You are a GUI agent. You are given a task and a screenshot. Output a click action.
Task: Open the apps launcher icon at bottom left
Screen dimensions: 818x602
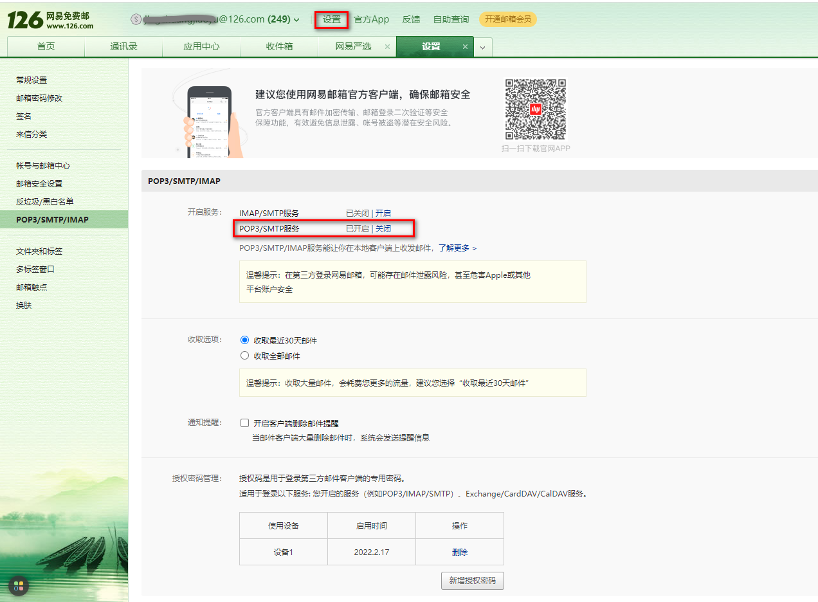click(19, 586)
